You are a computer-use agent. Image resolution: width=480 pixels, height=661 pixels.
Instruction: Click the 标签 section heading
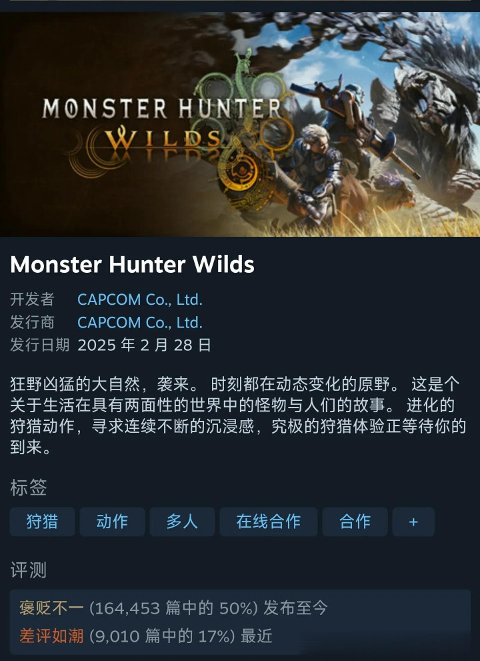pyautogui.click(x=28, y=488)
